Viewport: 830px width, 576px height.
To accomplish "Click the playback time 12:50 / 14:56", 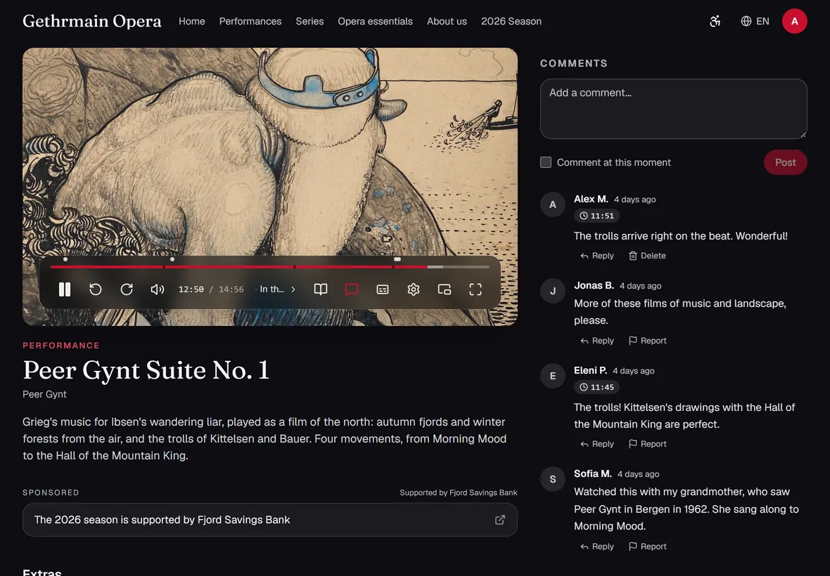I will [x=211, y=289].
